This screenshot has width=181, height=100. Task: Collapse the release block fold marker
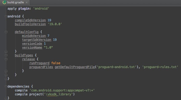click(6, 59)
